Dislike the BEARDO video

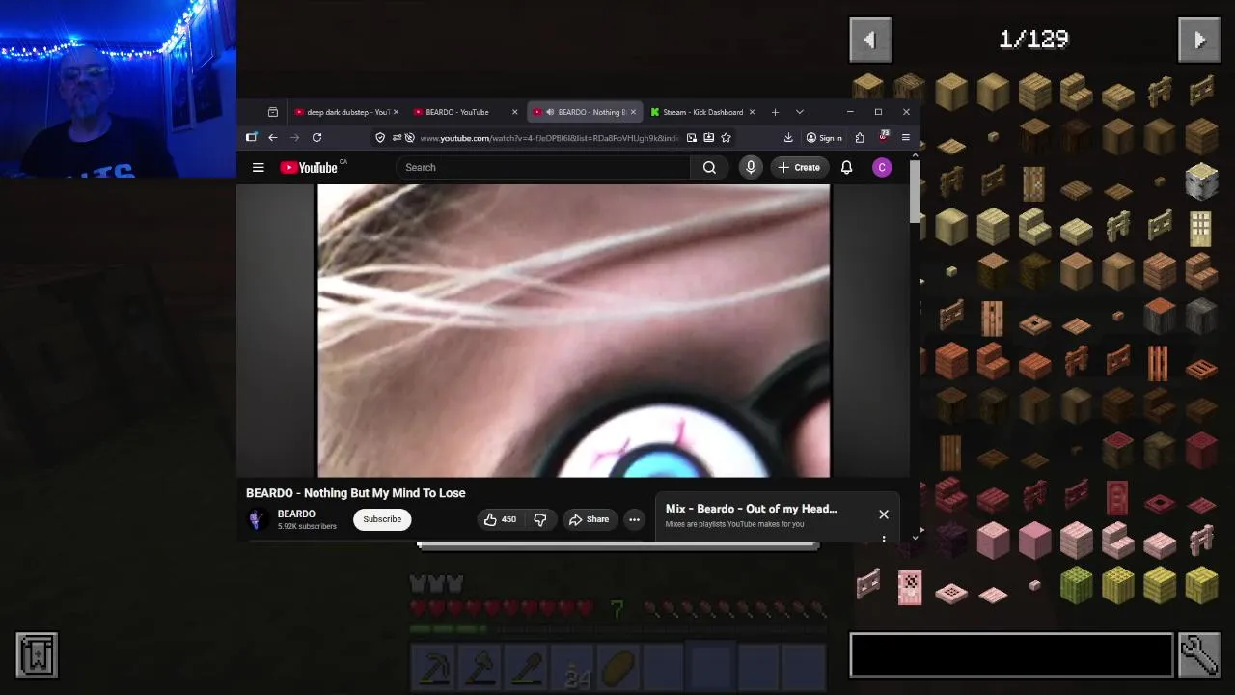tap(540, 519)
